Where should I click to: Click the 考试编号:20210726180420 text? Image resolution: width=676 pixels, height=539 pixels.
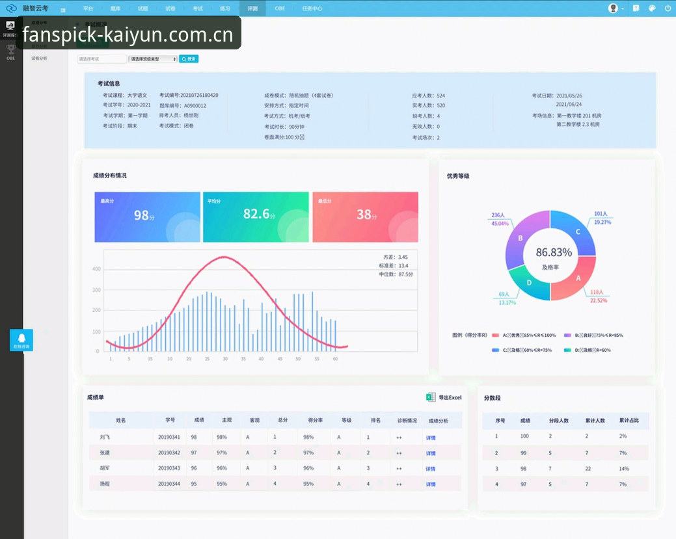tap(189, 95)
